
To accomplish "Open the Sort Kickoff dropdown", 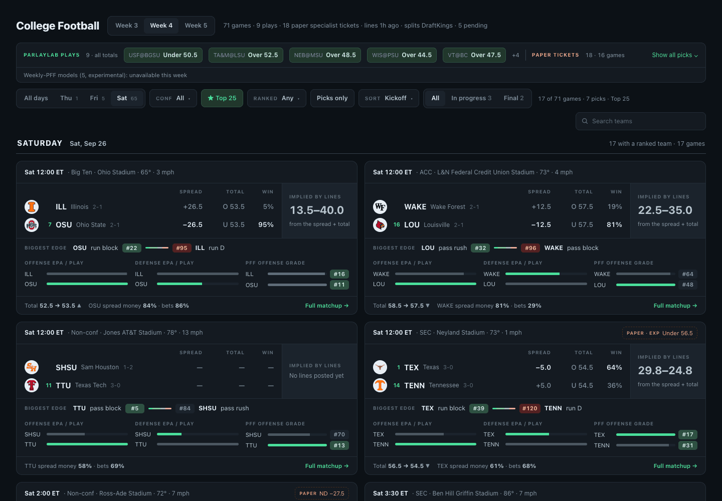I will [x=389, y=98].
